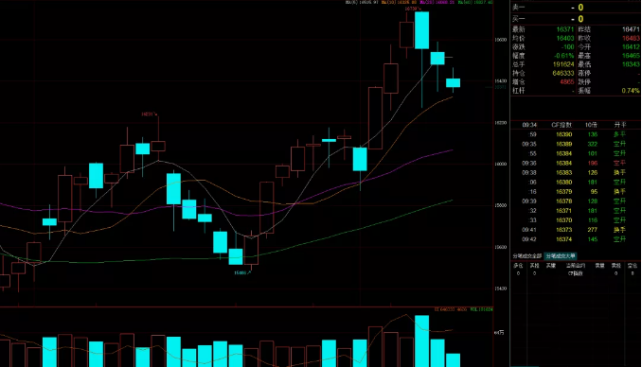Click the low price label below the lowest candle

click(242, 272)
